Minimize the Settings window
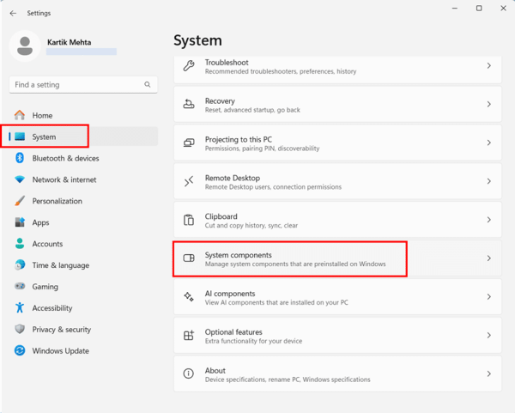The width and height of the screenshot is (515, 413). click(x=455, y=9)
